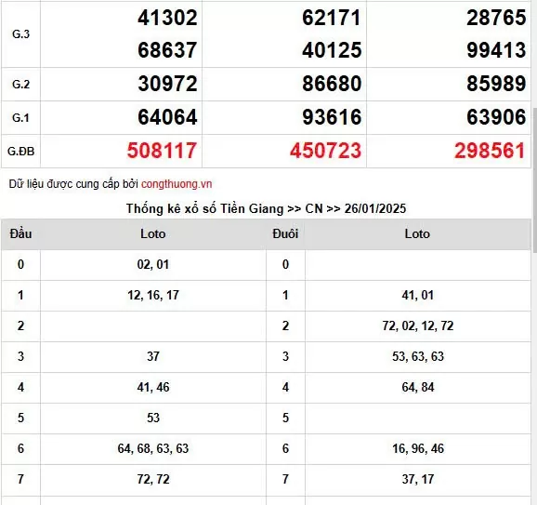
Task: Click the Đầu column header
Action: [20, 233]
